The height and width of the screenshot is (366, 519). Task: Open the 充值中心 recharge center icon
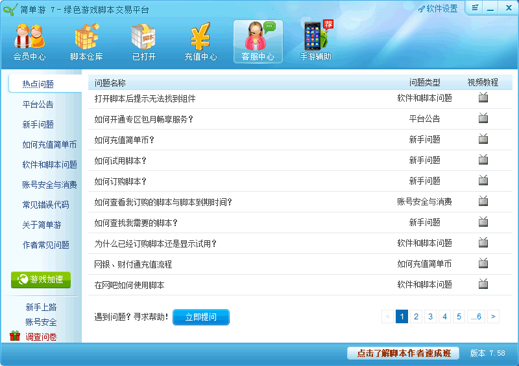click(x=200, y=41)
